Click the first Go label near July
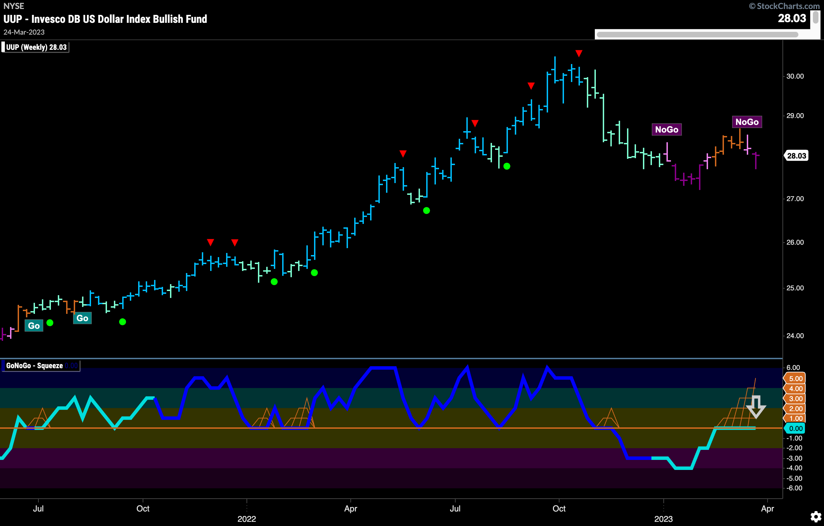This screenshot has width=824, height=526. pos(34,326)
